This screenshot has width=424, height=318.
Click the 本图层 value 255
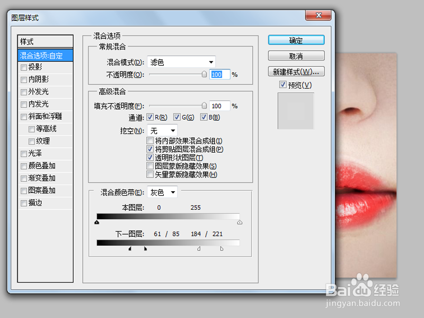click(196, 208)
